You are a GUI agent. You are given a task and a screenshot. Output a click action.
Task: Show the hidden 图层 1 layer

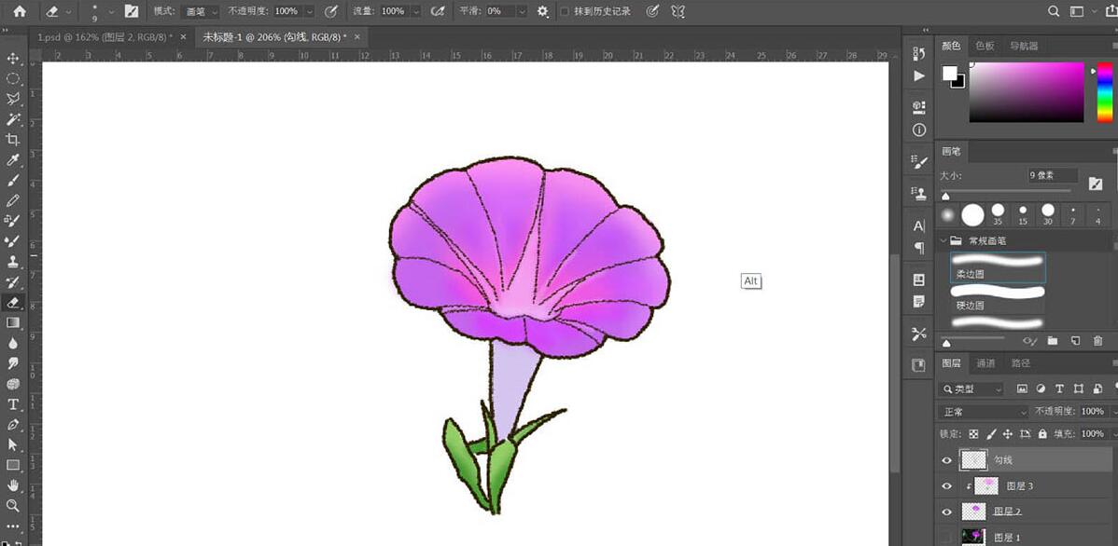tap(947, 538)
